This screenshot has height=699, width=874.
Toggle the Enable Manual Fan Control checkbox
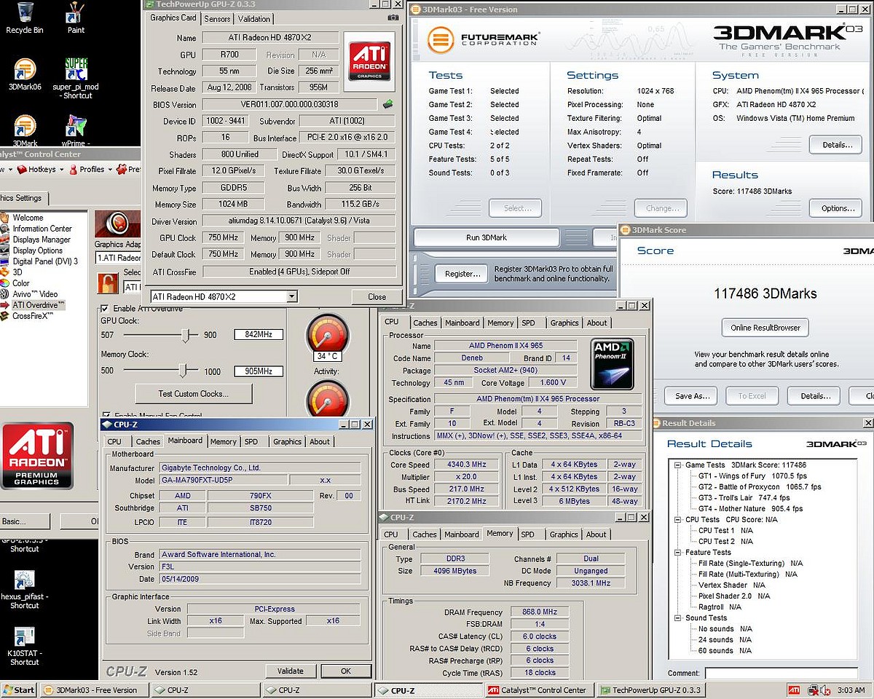106,416
